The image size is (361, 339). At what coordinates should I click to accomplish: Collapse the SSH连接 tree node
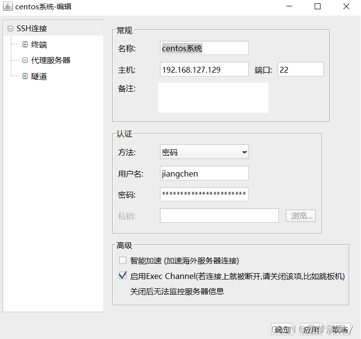coord(10,29)
